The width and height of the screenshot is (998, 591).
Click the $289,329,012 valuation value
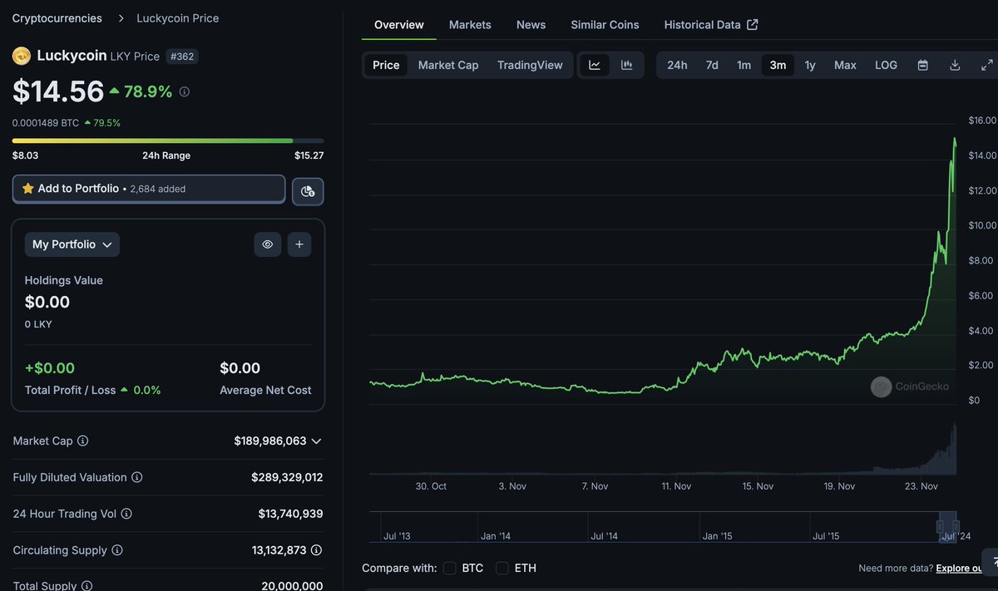point(287,478)
